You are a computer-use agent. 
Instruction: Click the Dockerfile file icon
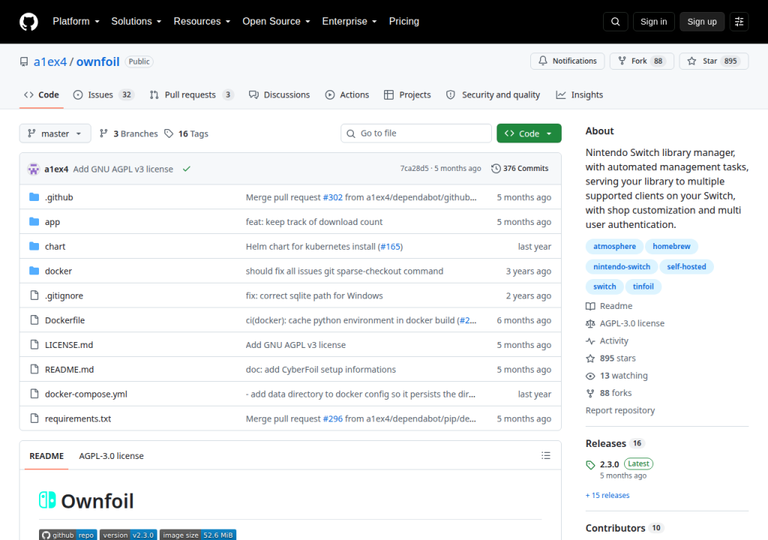click(34, 319)
